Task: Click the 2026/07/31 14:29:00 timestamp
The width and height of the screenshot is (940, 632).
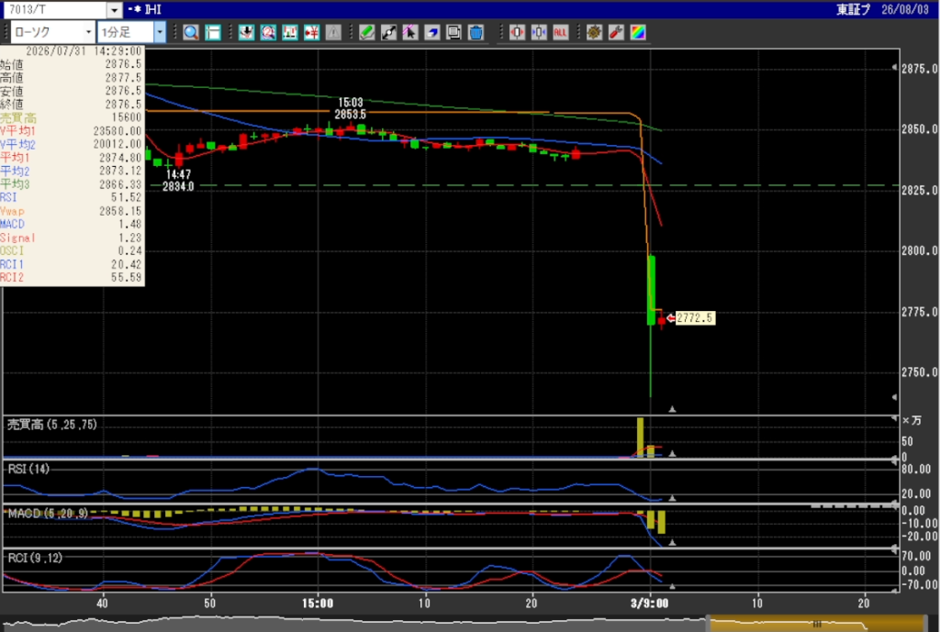Action: pos(84,51)
